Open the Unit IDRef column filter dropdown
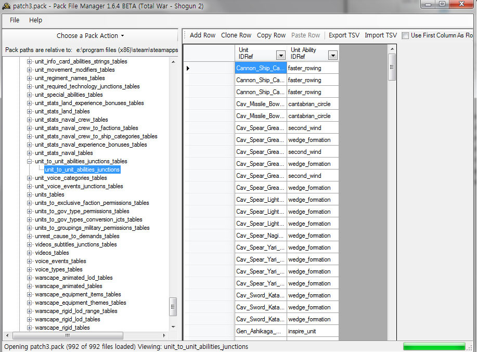 click(x=281, y=56)
